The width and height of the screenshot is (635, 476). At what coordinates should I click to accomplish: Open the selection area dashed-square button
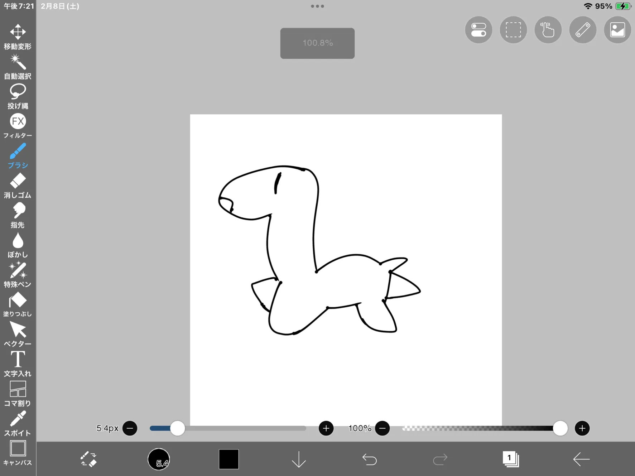513,30
